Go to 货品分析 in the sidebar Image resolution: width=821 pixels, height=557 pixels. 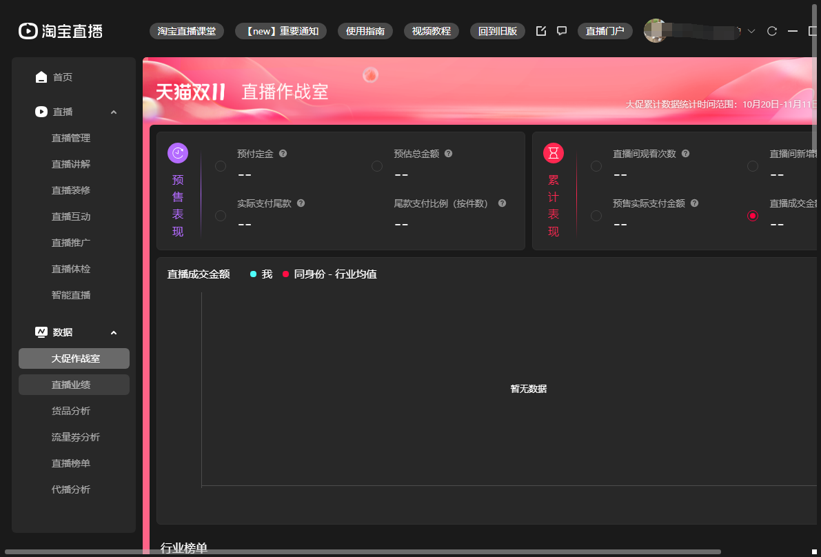pyautogui.click(x=71, y=411)
